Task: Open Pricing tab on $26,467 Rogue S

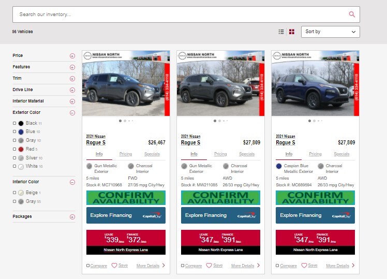Action: pos(126,154)
